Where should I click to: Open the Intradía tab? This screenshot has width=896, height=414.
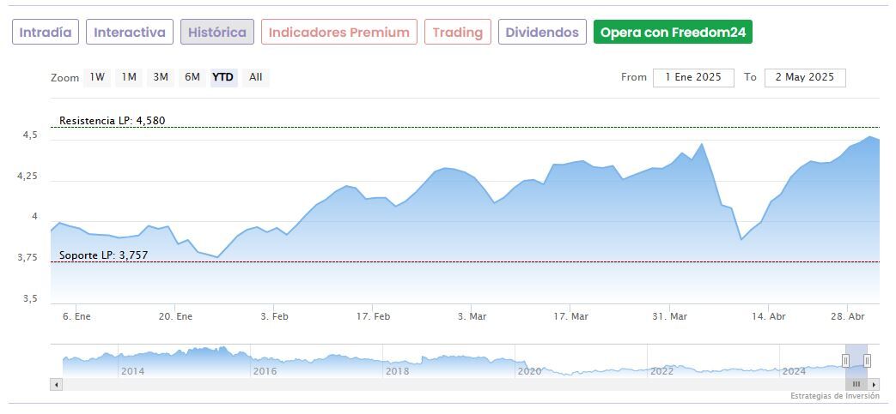coord(46,33)
